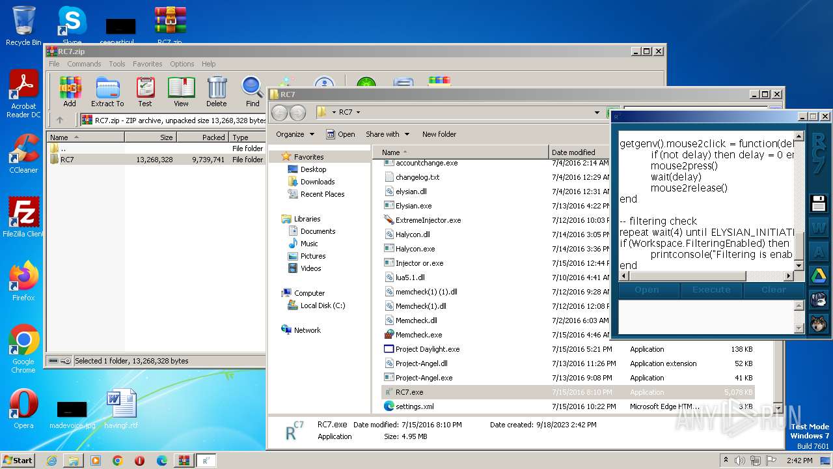This screenshot has width=833, height=469.
Task: Open the Options menu in WinRAR
Action: coord(182,64)
